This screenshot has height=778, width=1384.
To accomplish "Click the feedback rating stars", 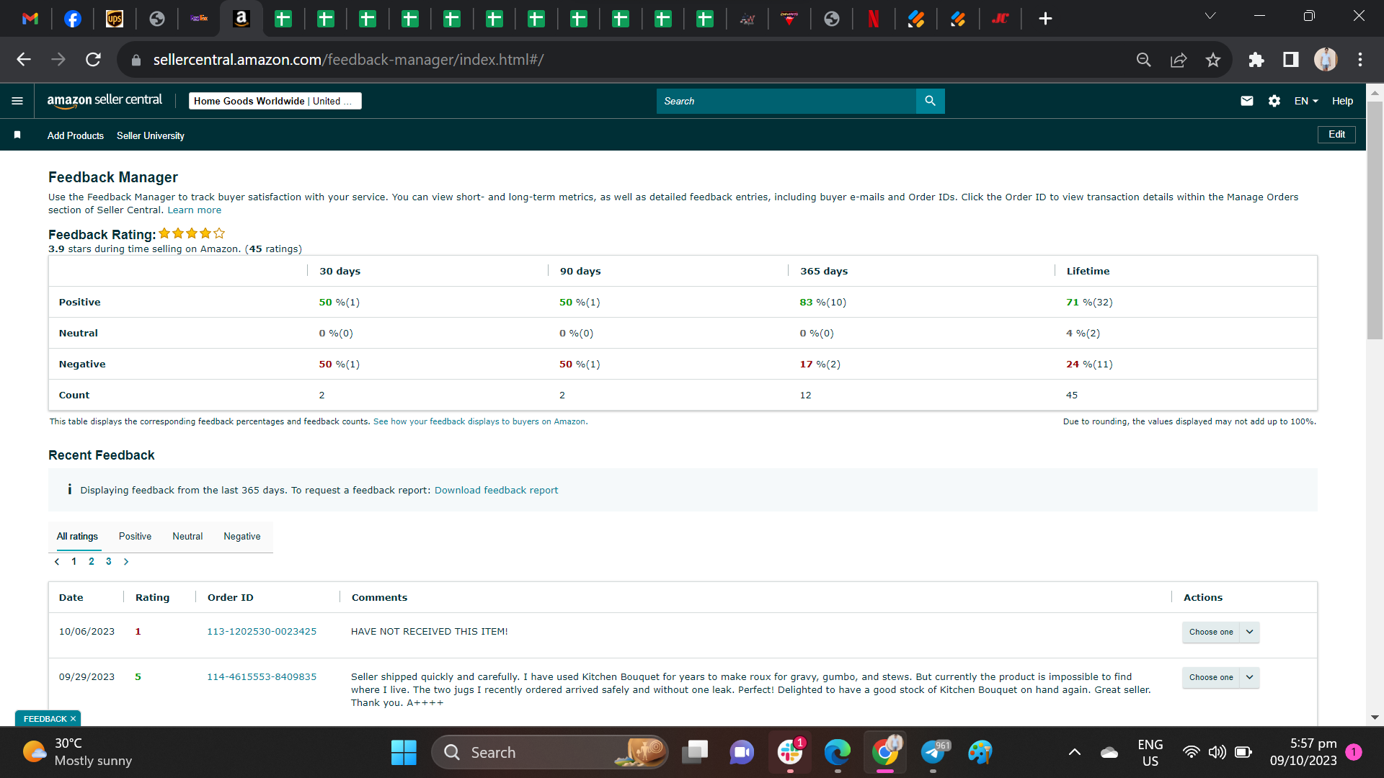I will [x=192, y=233].
